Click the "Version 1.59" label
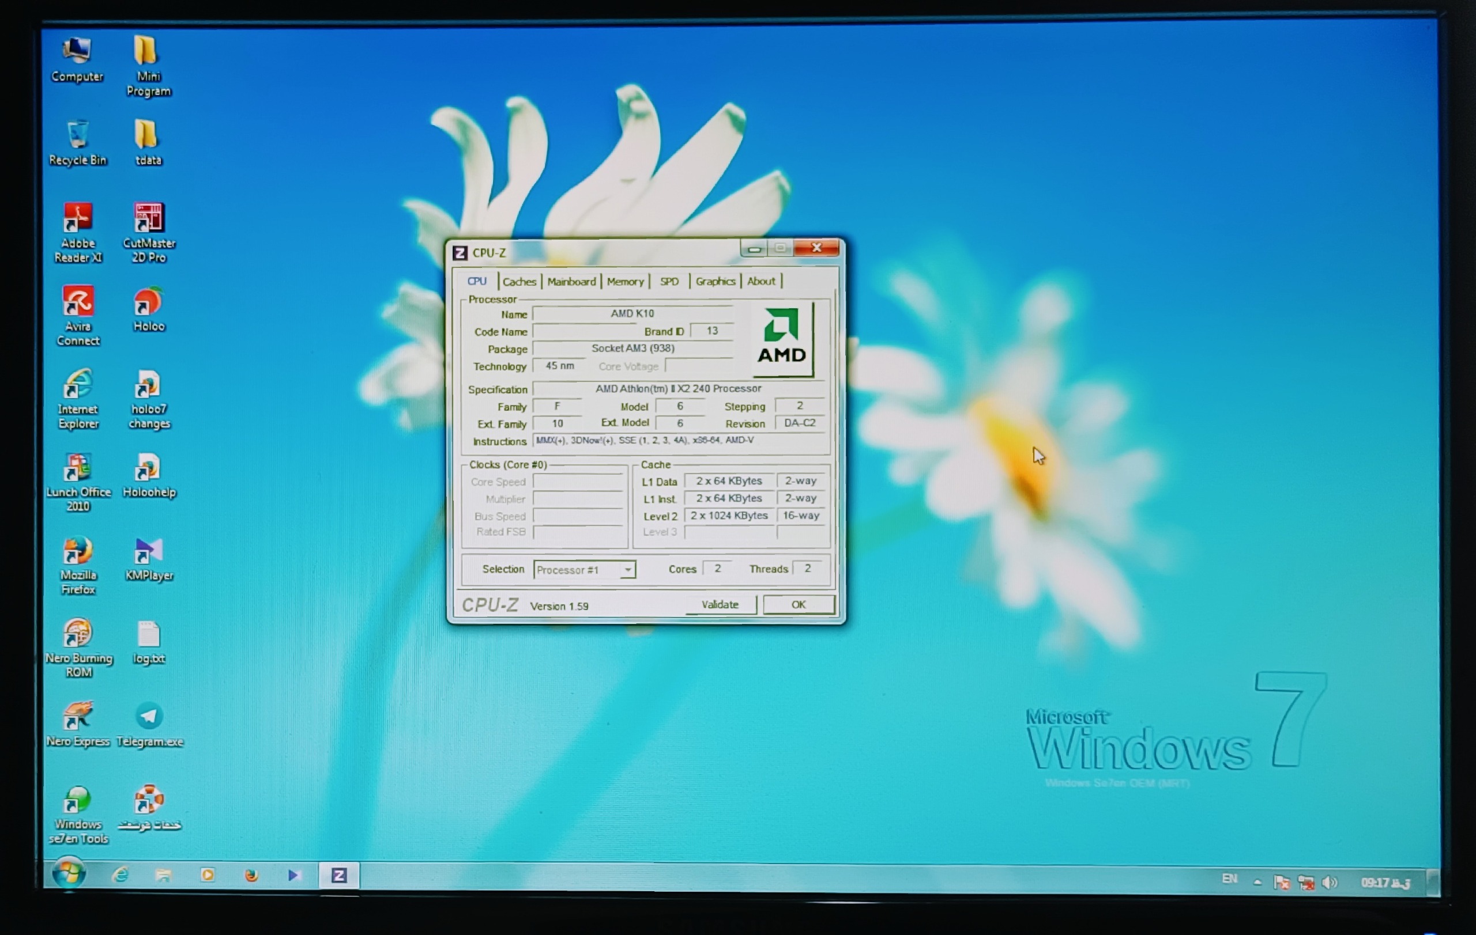 559,606
